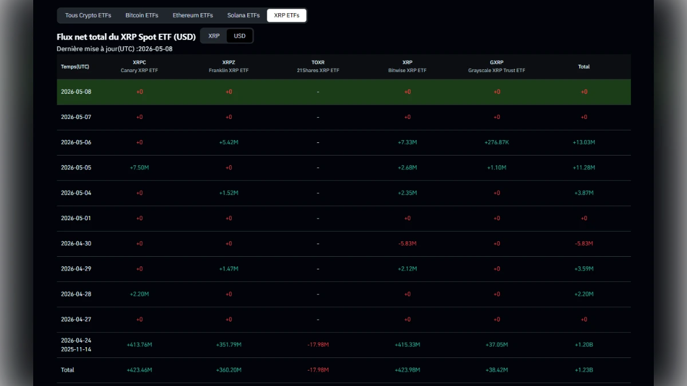Click the Flux net total du XRP Spot ETF heading
Image resolution: width=687 pixels, height=386 pixels.
click(x=126, y=37)
